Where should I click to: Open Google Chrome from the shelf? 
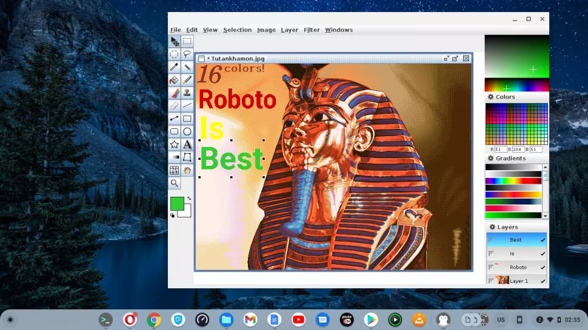(x=154, y=320)
